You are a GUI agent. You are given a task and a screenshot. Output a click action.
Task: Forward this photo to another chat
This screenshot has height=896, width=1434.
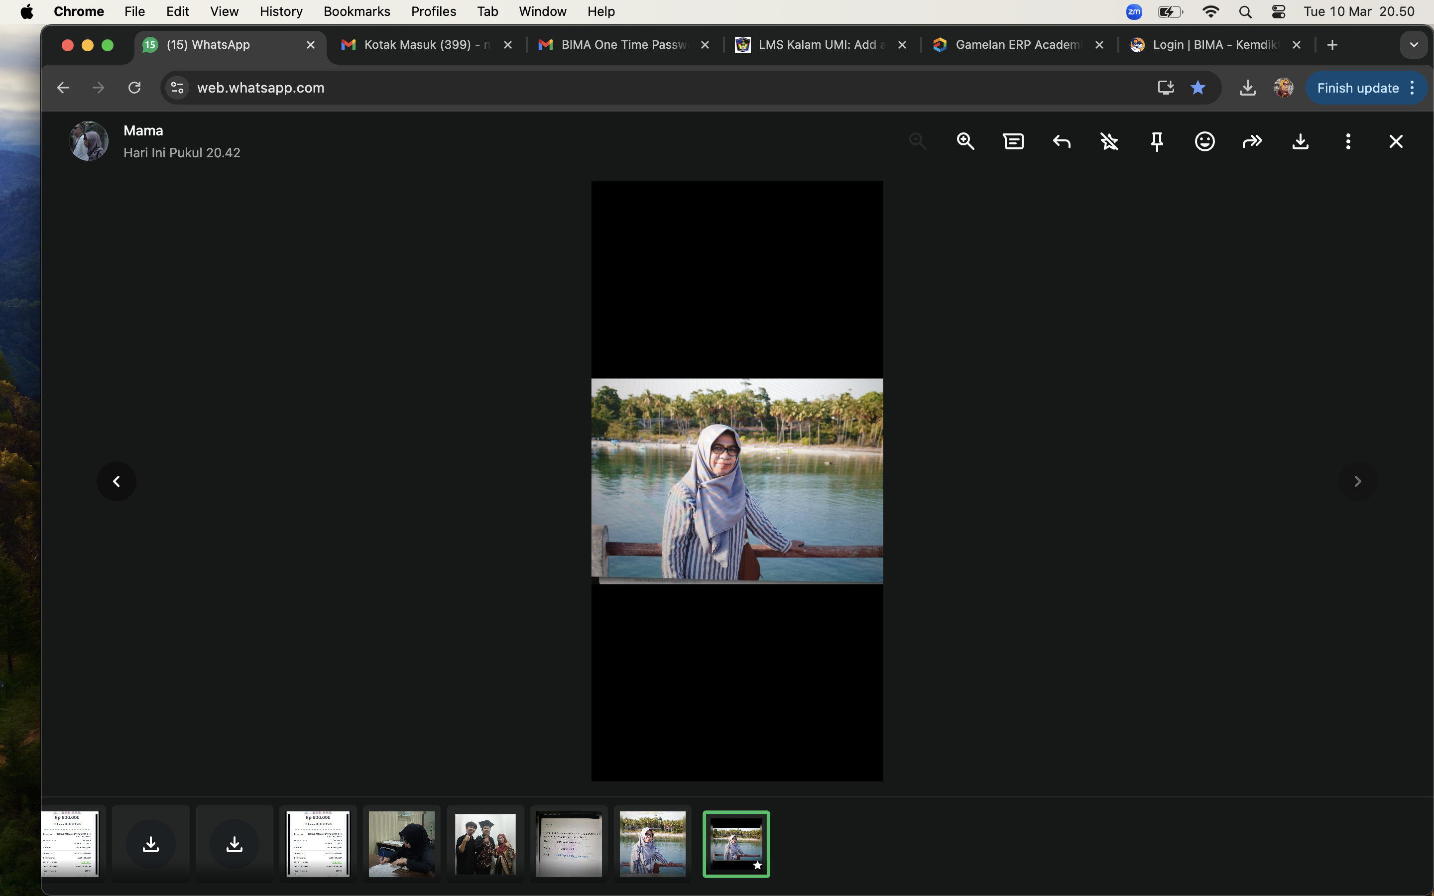click(1252, 141)
